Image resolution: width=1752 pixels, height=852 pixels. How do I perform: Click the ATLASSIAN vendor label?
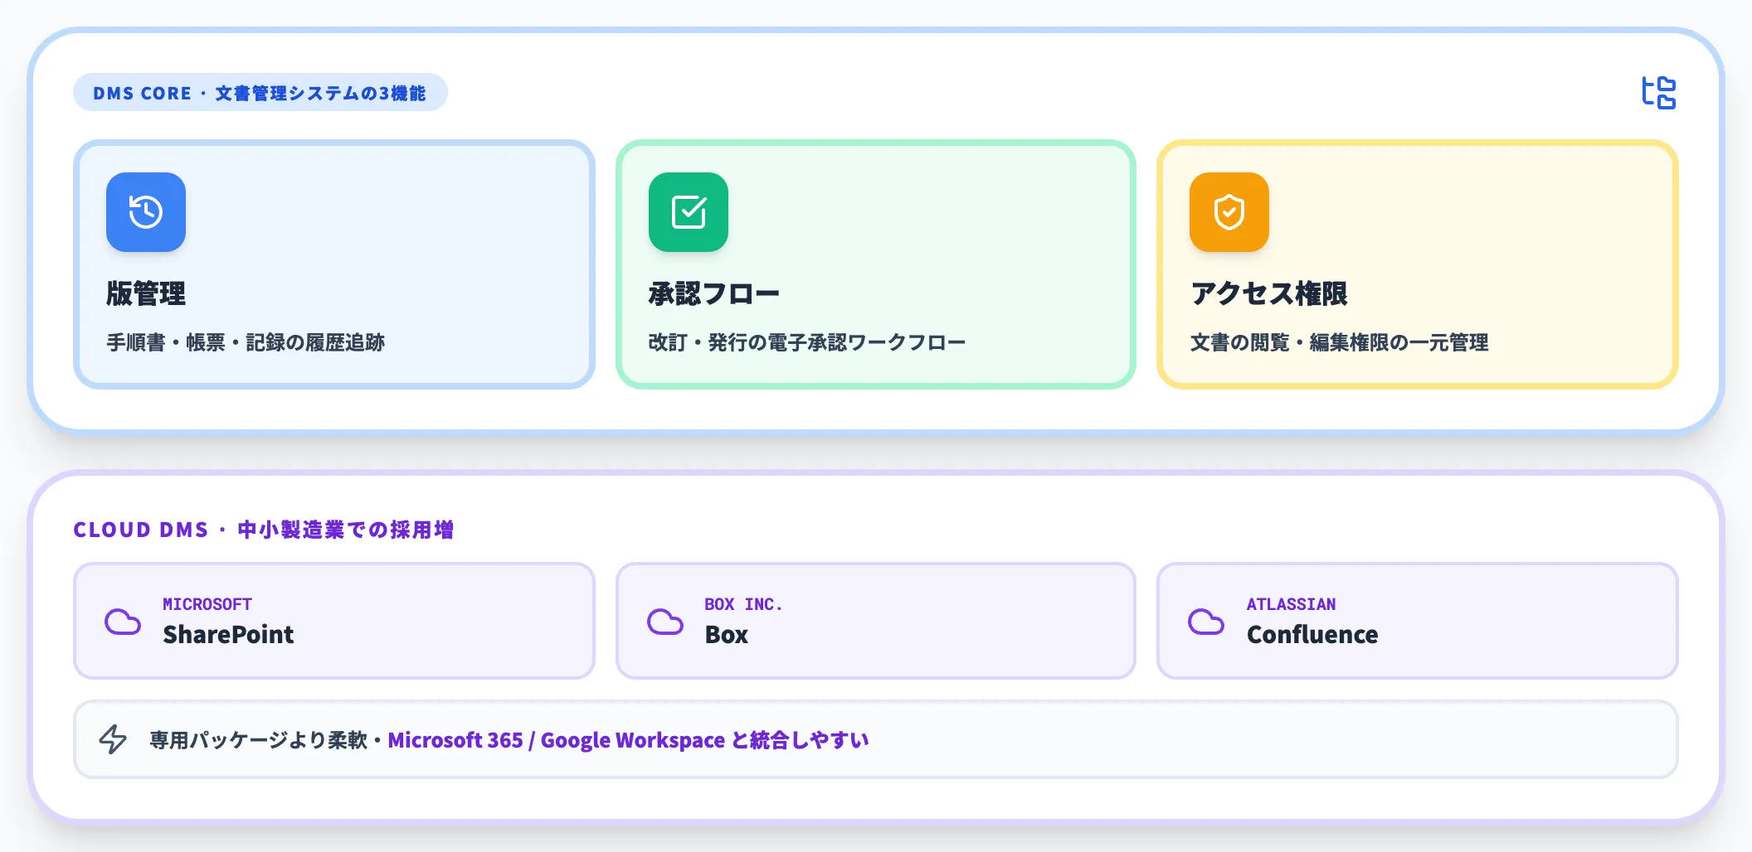(1291, 604)
